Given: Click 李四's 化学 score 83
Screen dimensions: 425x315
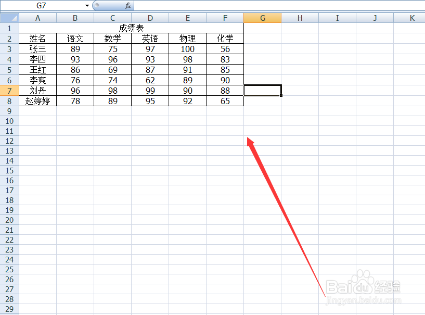Looking at the screenshot, I should (x=225, y=59).
